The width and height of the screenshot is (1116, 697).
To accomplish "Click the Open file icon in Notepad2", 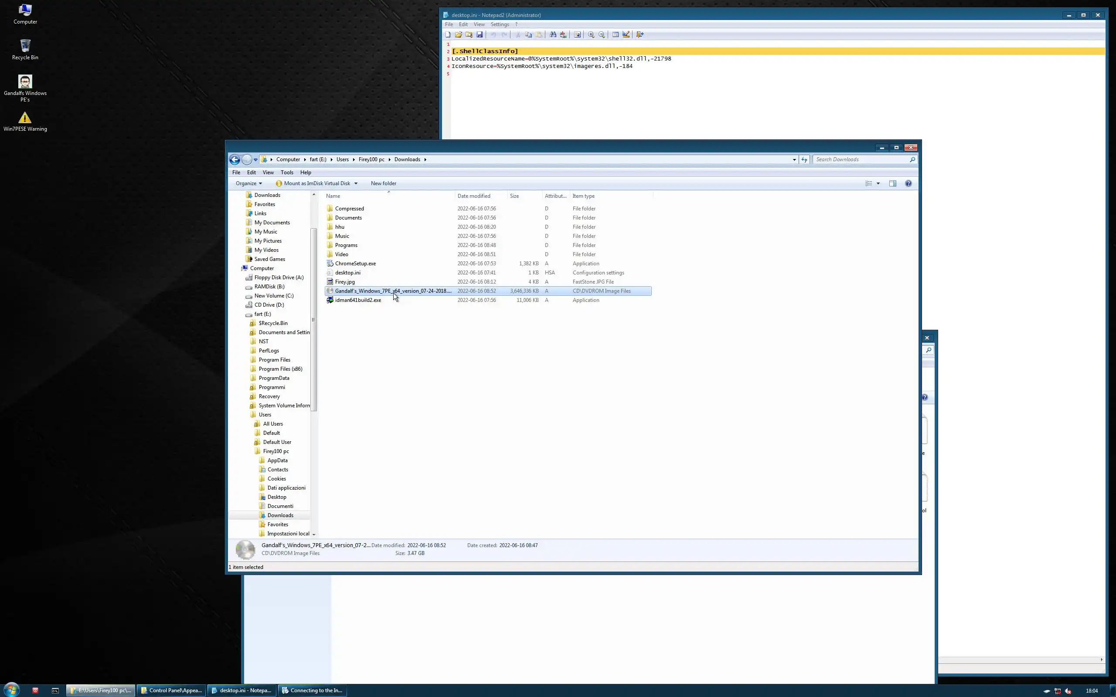I will (458, 34).
